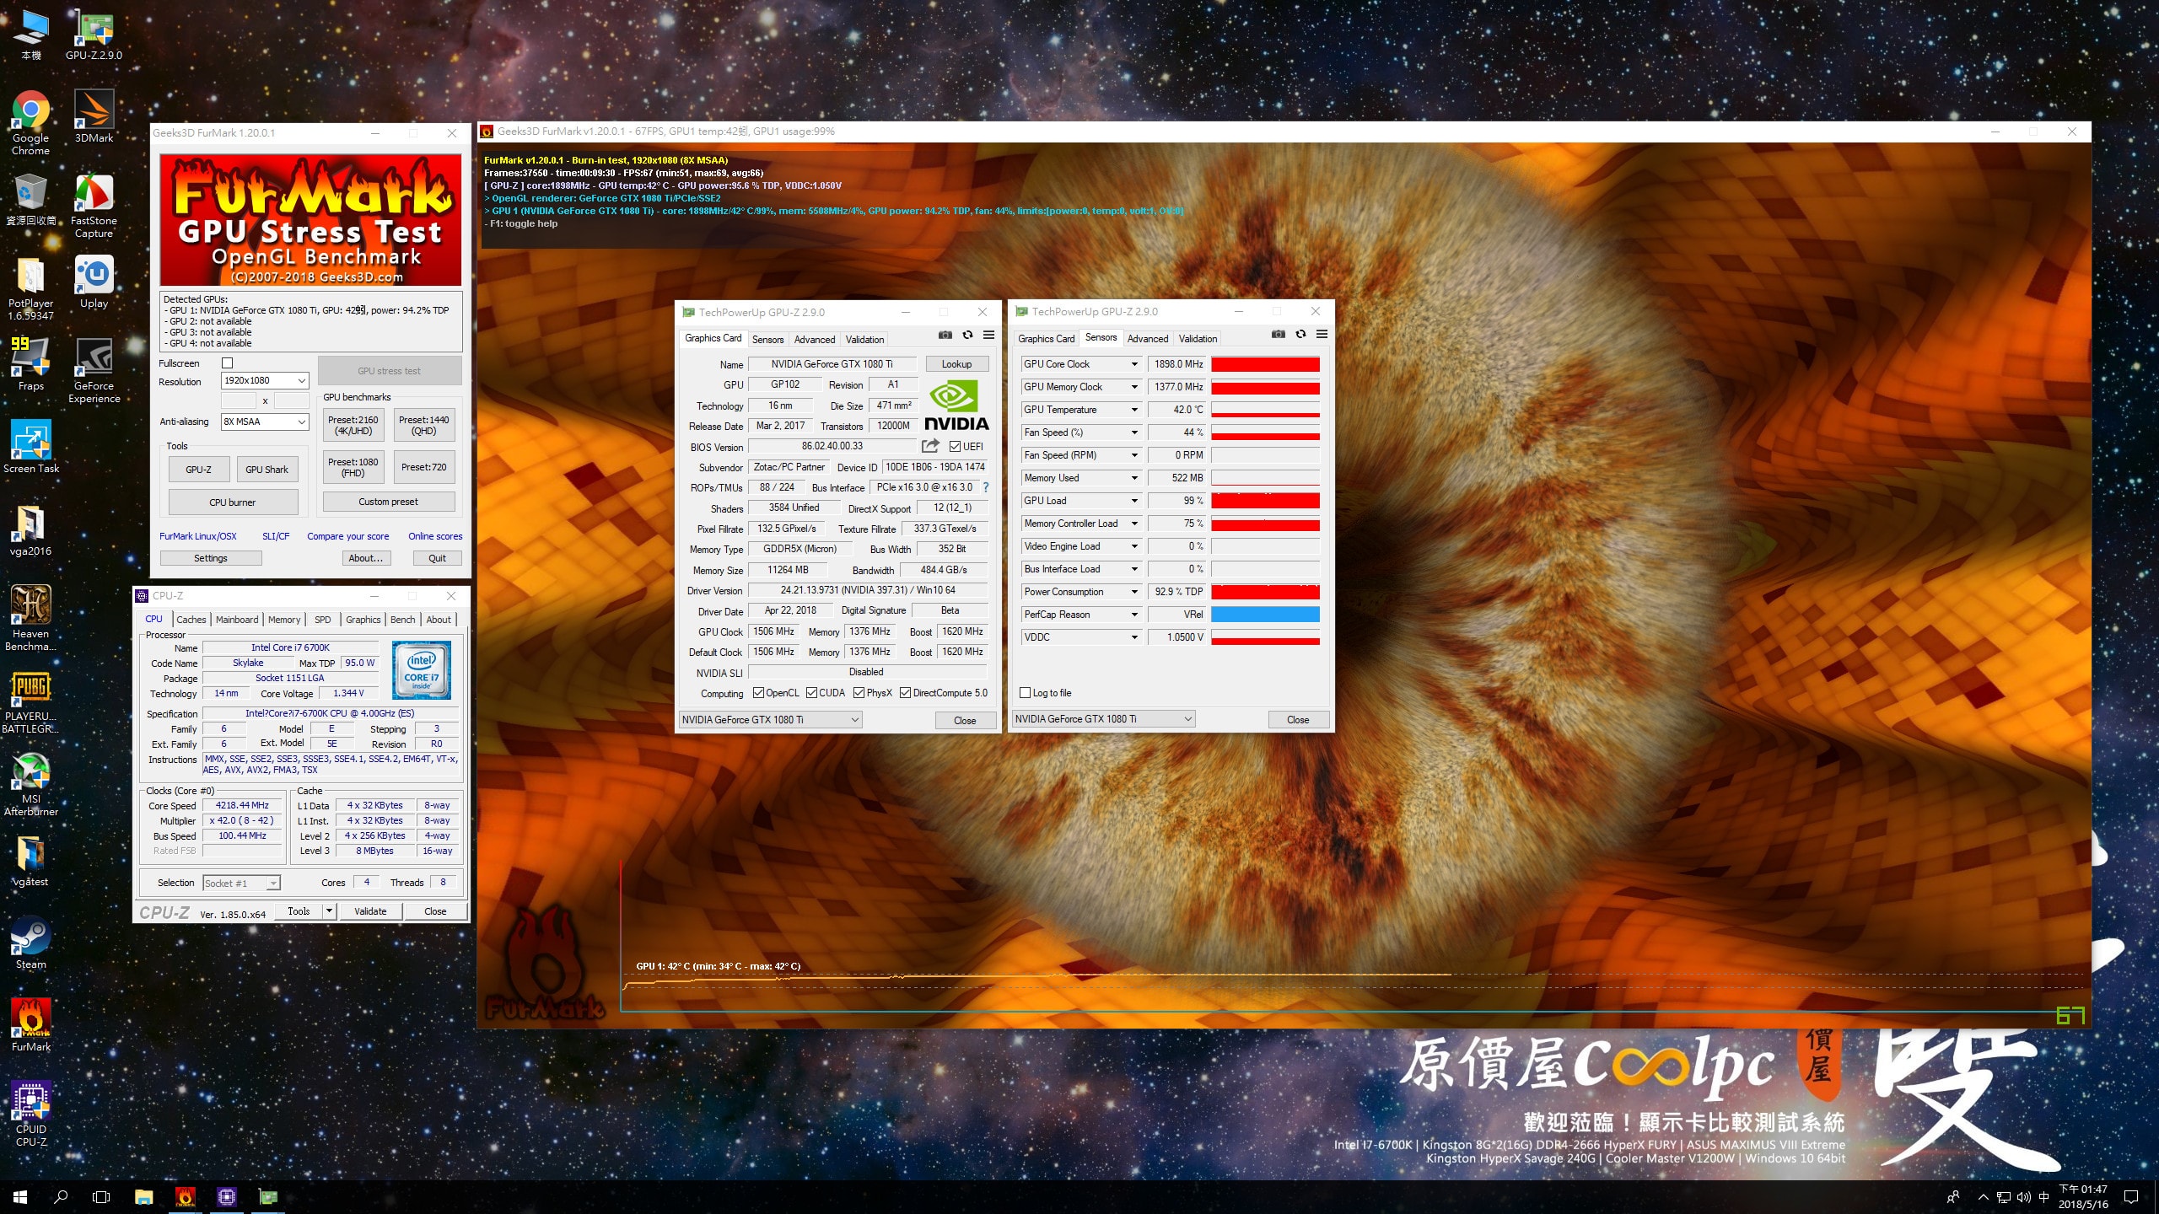Screen dimensions: 2159x1214
Task: Toggle the OpenCL checkbox in GPU-Z
Action: tap(758, 693)
